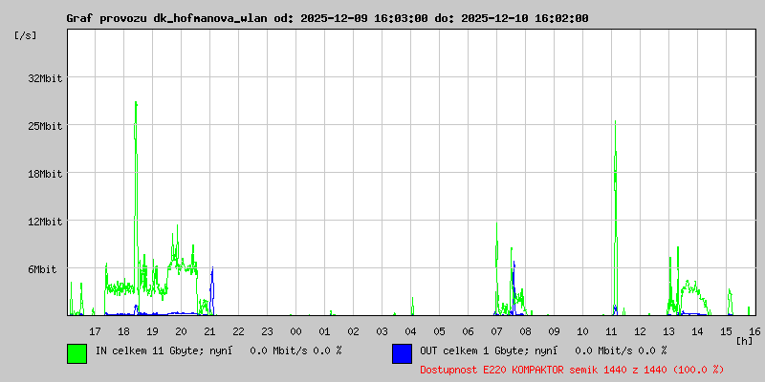Click the hour label '06' on x-axis

[469, 331]
